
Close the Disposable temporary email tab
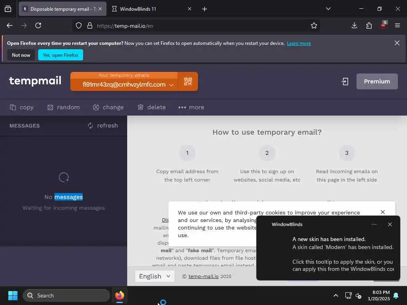100,9
